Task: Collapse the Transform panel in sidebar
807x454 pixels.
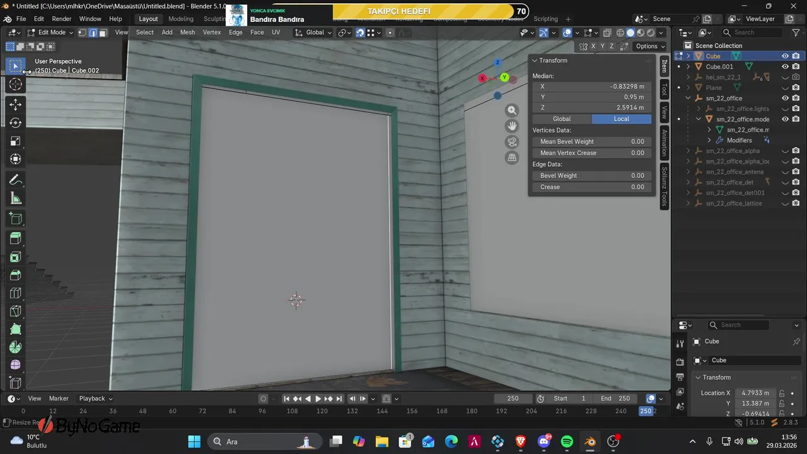Action: 535,61
